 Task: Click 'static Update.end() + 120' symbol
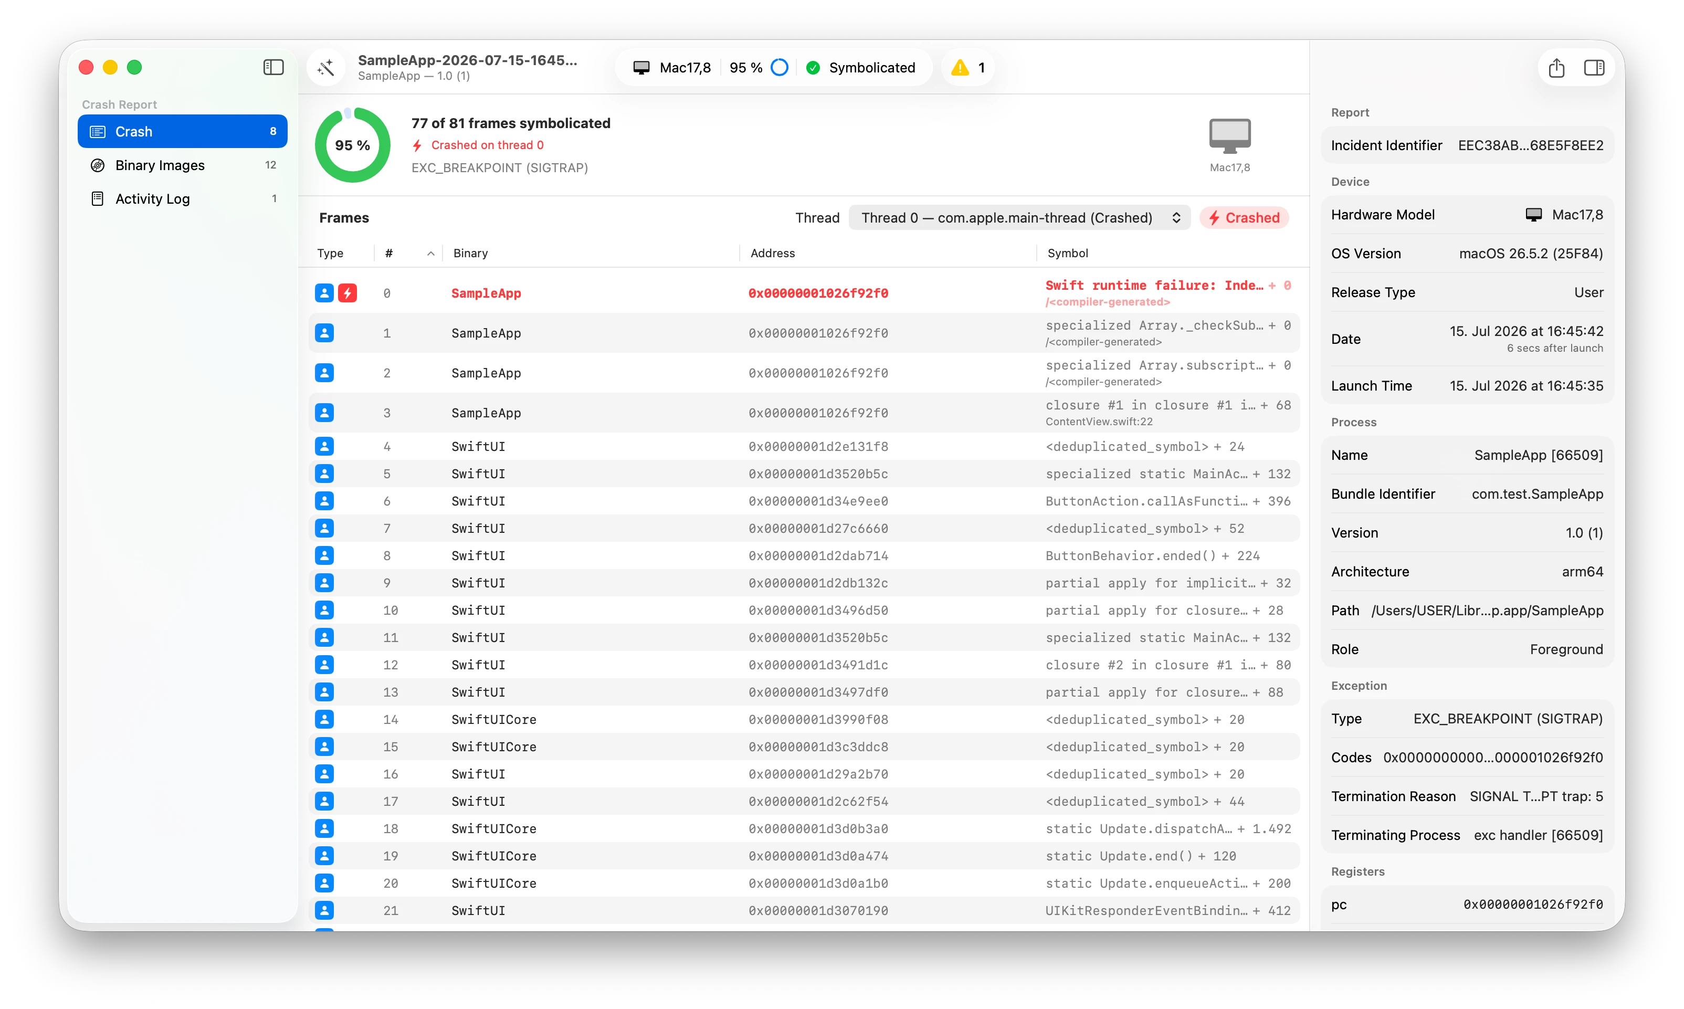click(x=1141, y=856)
